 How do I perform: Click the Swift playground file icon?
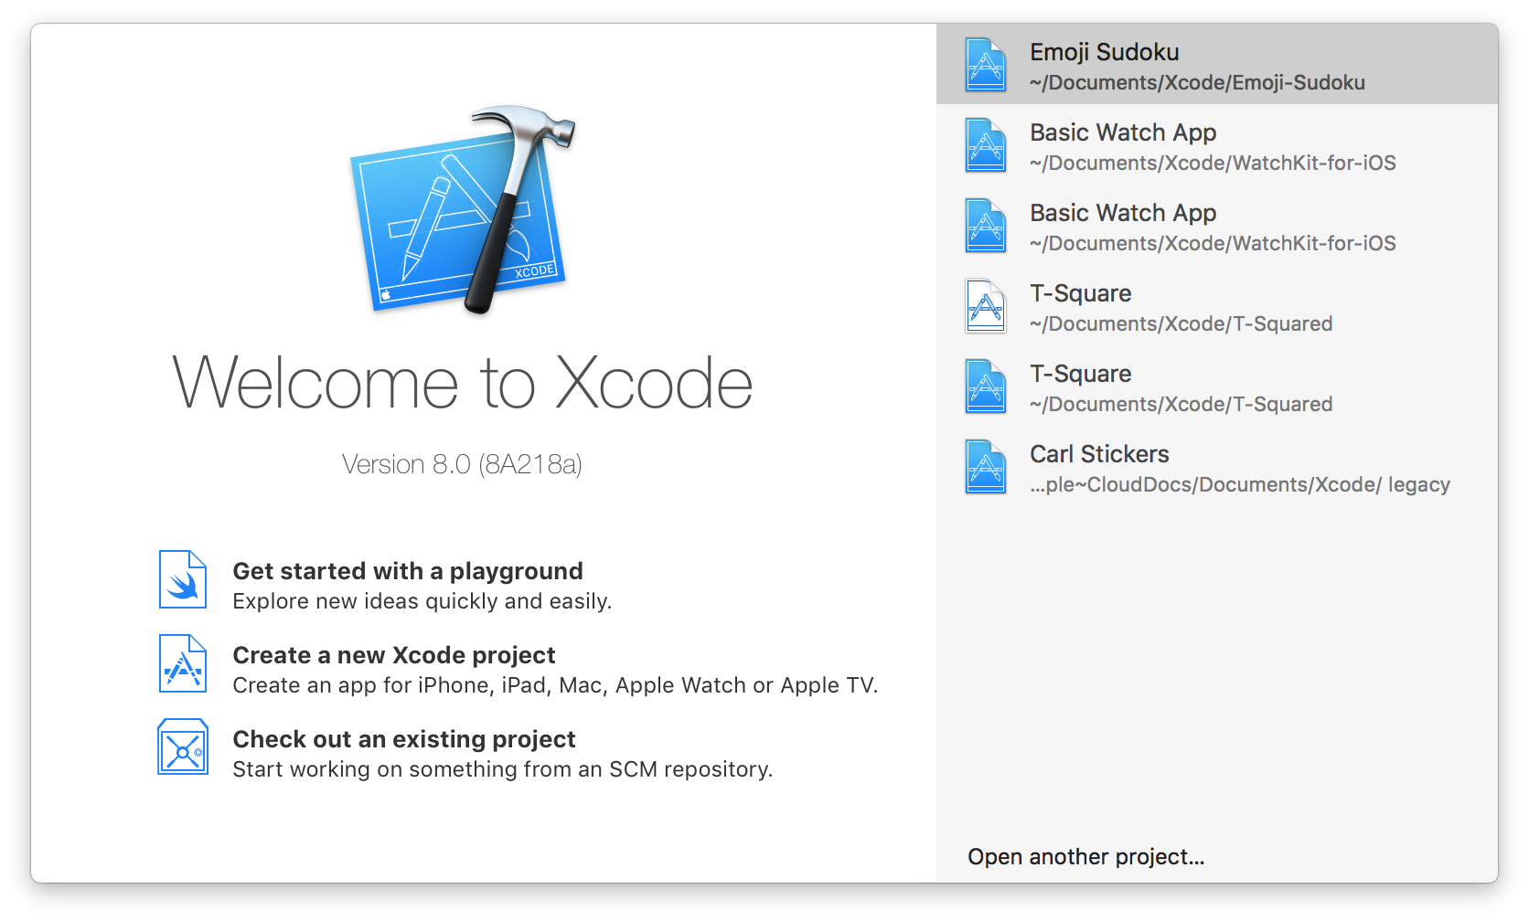(183, 579)
